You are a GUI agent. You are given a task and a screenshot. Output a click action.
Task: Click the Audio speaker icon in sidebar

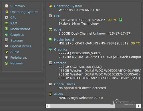(7, 52)
